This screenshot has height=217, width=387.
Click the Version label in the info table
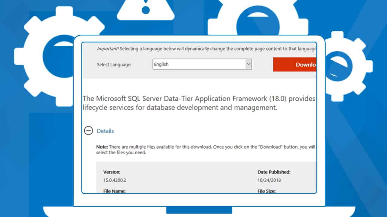pyautogui.click(x=112, y=172)
